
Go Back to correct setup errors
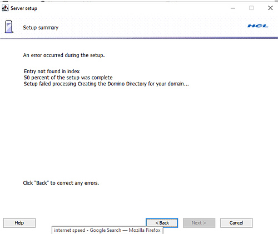coord(162,223)
